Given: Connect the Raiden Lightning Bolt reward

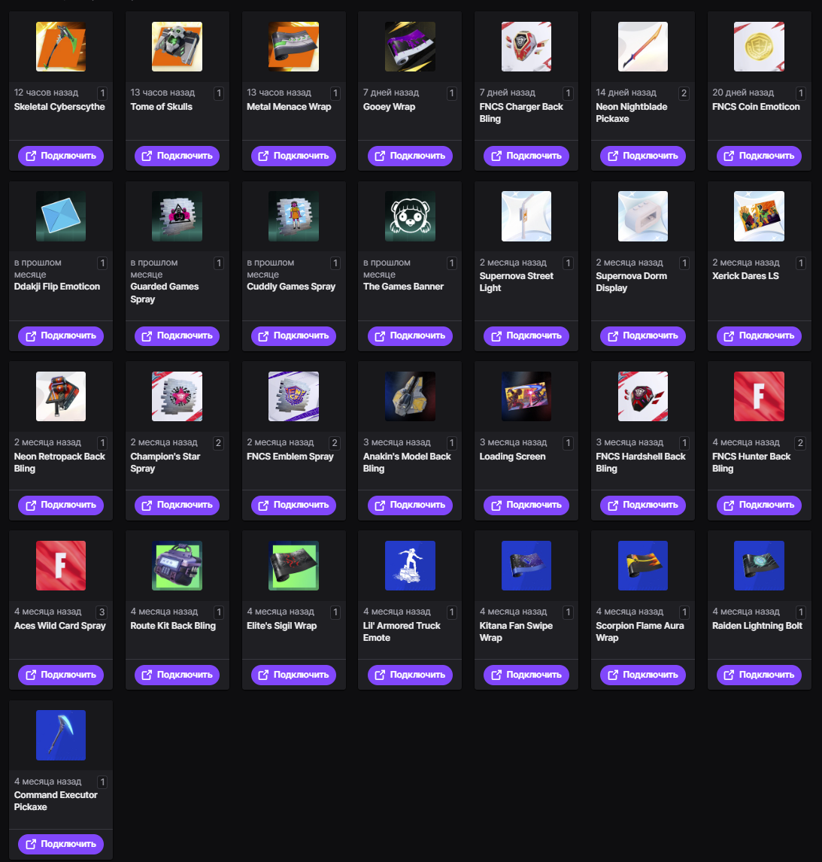Looking at the screenshot, I should tap(759, 675).
